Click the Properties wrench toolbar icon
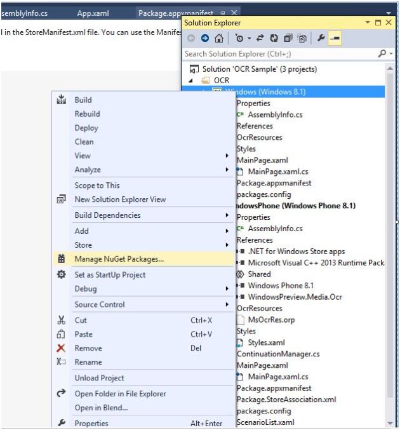This screenshot has height=430, width=400. click(321, 38)
